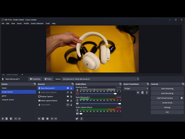Click the Start Recording button

[167, 93]
